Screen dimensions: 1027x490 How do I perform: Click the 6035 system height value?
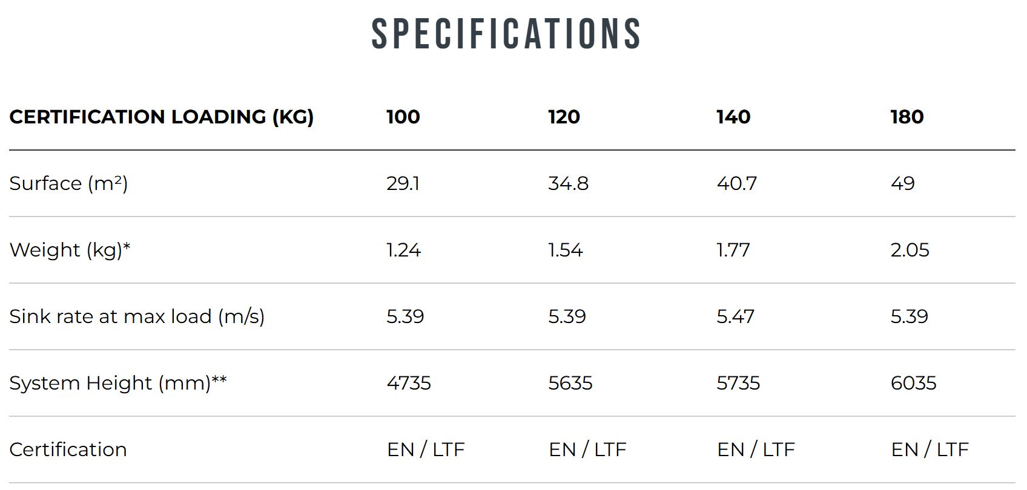[x=913, y=383]
